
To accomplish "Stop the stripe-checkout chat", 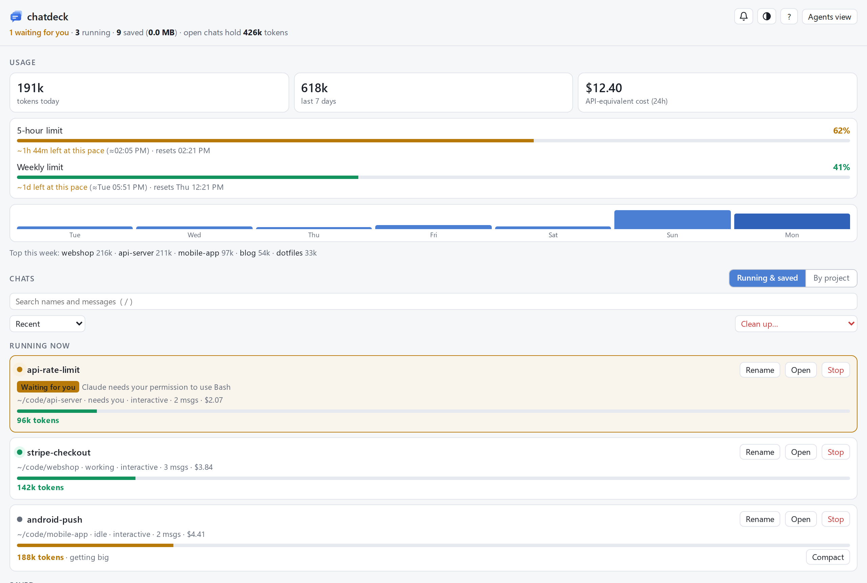I will 836,452.
